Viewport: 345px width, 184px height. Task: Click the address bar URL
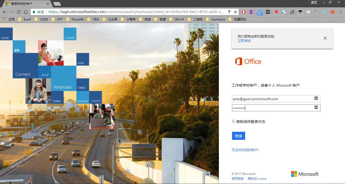click(136, 12)
